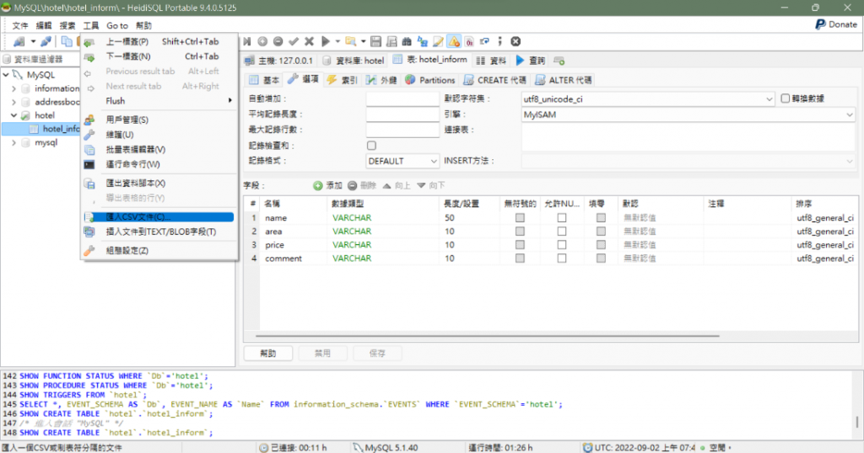864x453 pixels.
Task: Click the save as snippet icon
Action: 391,41
